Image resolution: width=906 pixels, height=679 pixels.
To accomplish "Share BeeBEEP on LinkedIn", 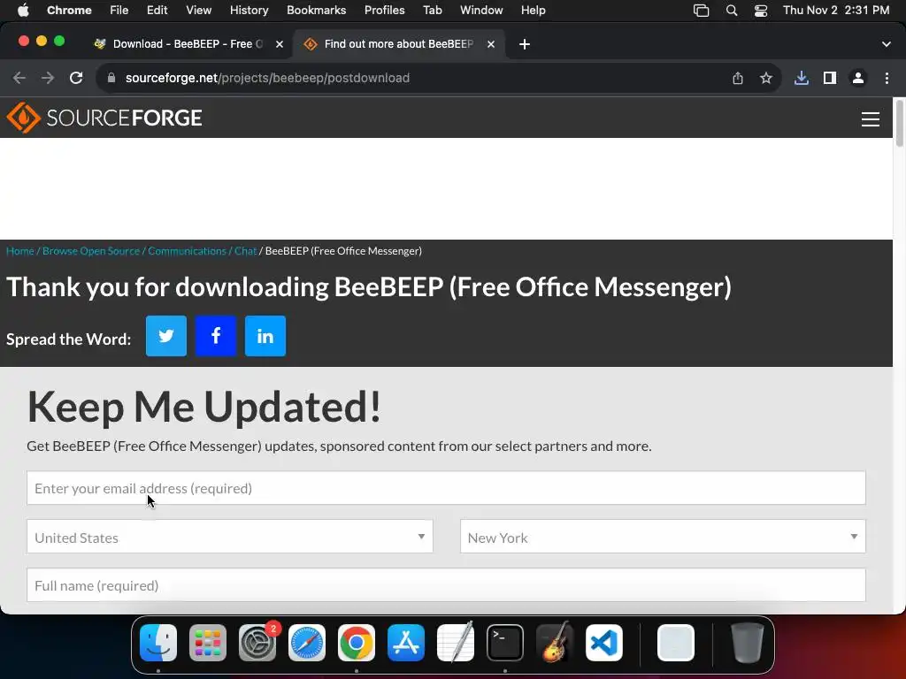I will (265, 336).
